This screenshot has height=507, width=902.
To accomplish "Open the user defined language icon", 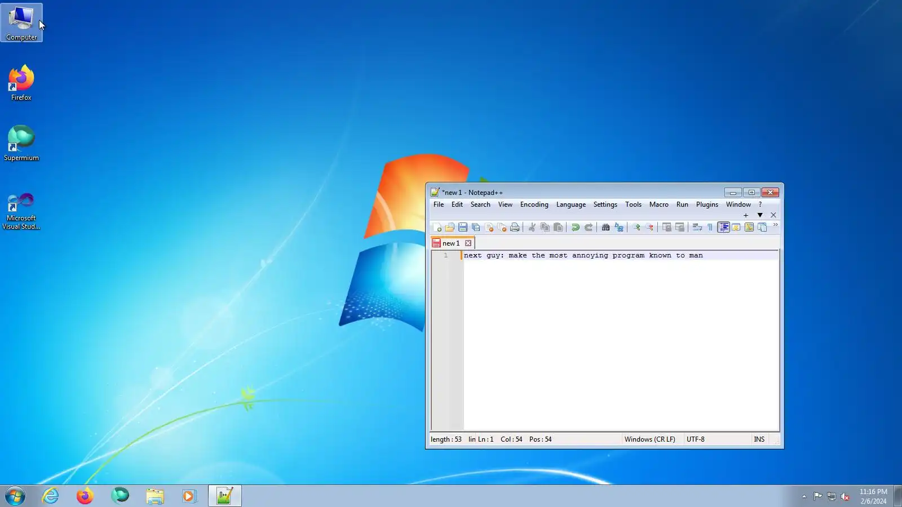I will coord(736,228).
